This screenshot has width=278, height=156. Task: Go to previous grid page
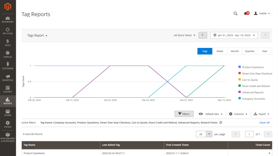pyautogui.click(x=236, y=134)
